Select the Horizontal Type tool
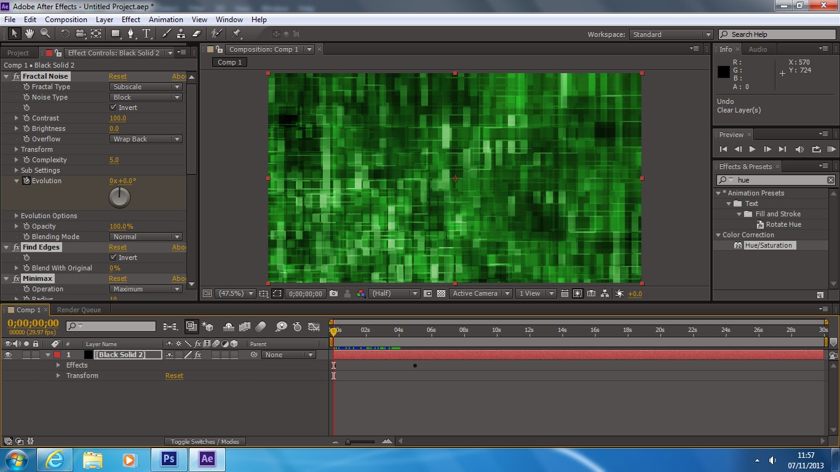Screen dimensions: 840x472 146,34
